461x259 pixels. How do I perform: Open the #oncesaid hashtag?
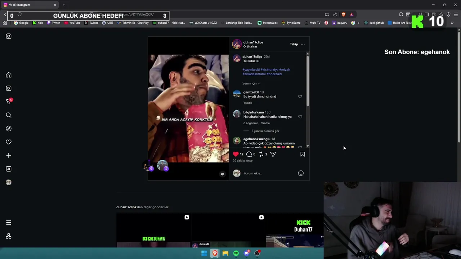tap(274, 74)
